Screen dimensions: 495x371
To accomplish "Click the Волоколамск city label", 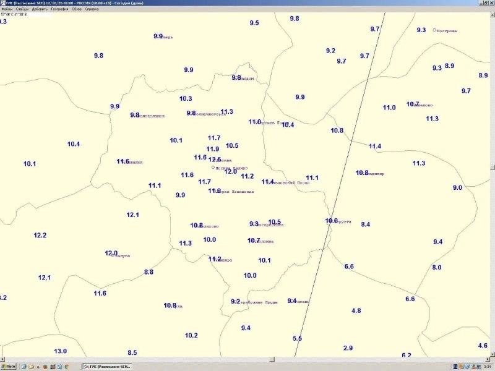I will [x=150, y=116].
